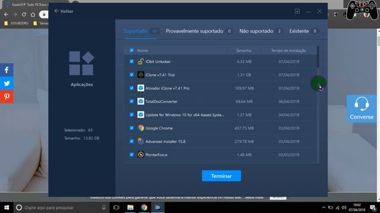Click the 1.31 GB size cell
Screen dimensions: 380x213
pyautogui.click(x=244, y=75)
